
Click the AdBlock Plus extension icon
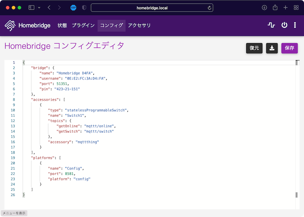coord(73,8)
